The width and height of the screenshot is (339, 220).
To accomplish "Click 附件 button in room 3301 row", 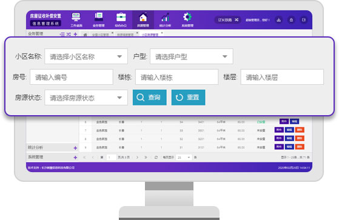I will click(x=279, y=130).
